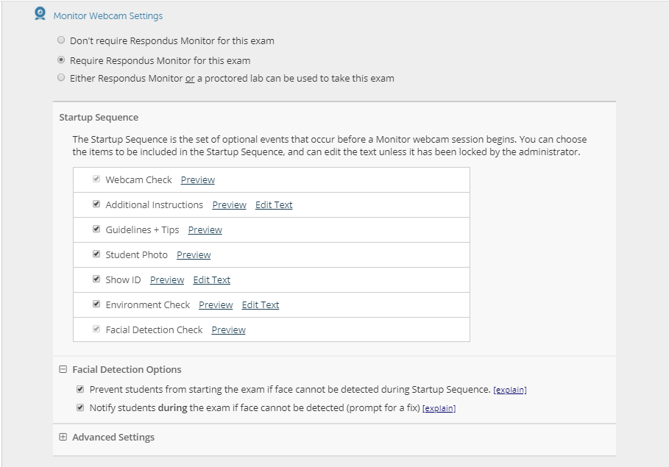Image resolution: width=669 pixels, height=467 pixels.
Task: Click the Webcam Check label
Action: [x=138, y=180]
